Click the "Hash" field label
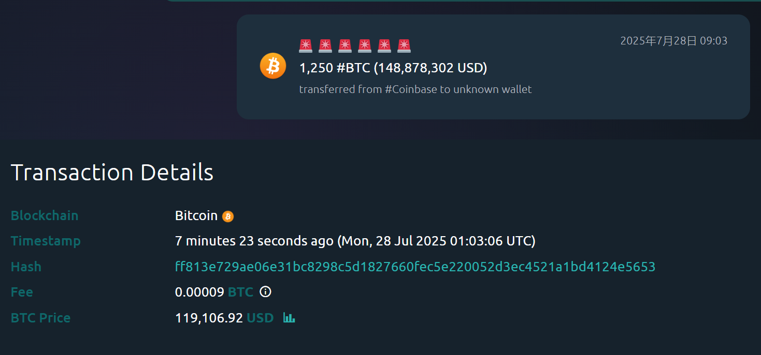761x355 pixels. click(x=26, y=267)
